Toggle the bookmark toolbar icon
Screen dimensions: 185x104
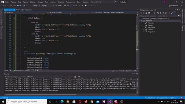tap(86, 5)
